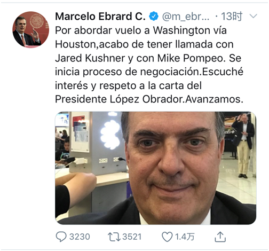The image size is (269, 251).
Task: Click the reply speech bubble icon
Action: [61, 237]
